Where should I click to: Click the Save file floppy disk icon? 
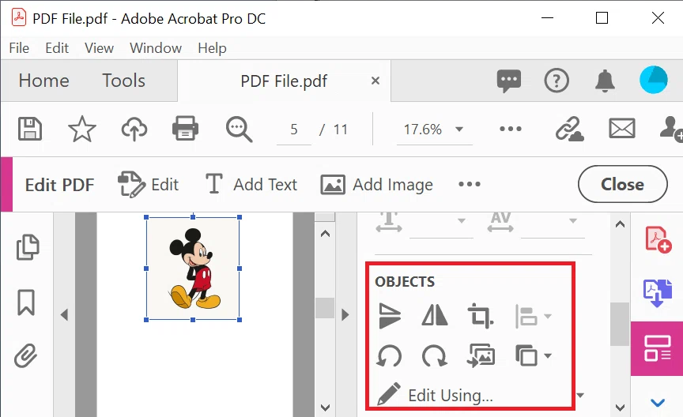click(x=29, y=129)
